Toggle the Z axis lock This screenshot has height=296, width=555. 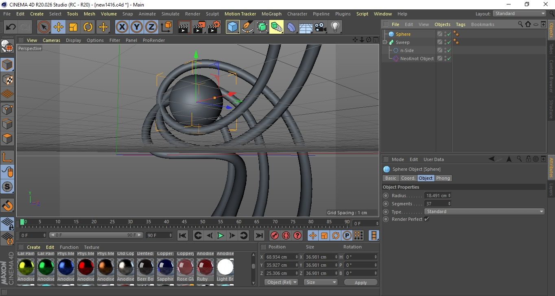click(151, 27)
